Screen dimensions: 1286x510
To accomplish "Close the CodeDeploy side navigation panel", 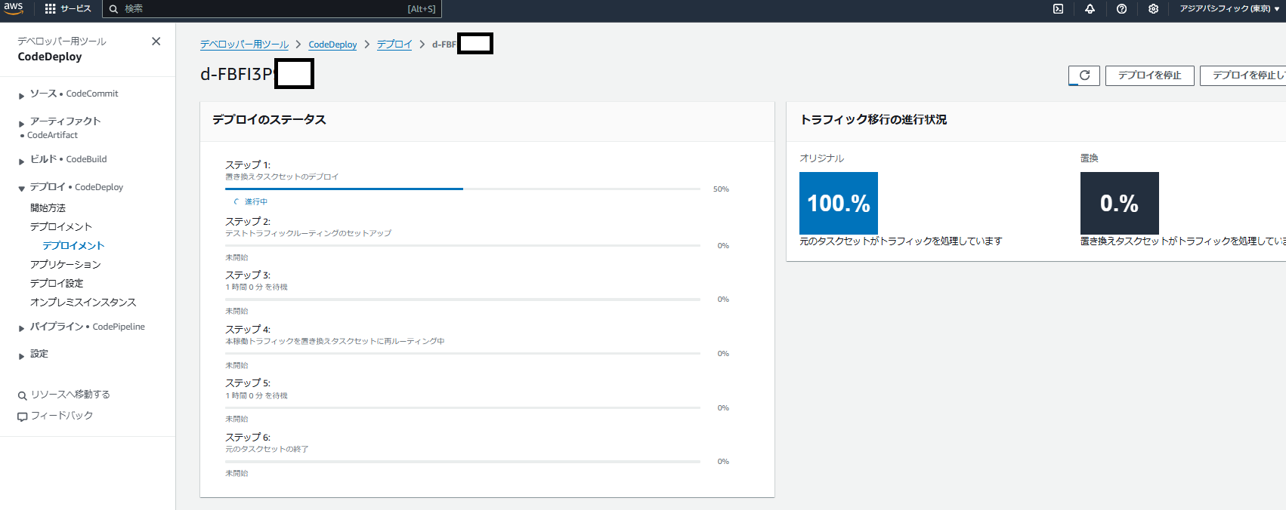I will pyautogui.click(x=156, y=41).
